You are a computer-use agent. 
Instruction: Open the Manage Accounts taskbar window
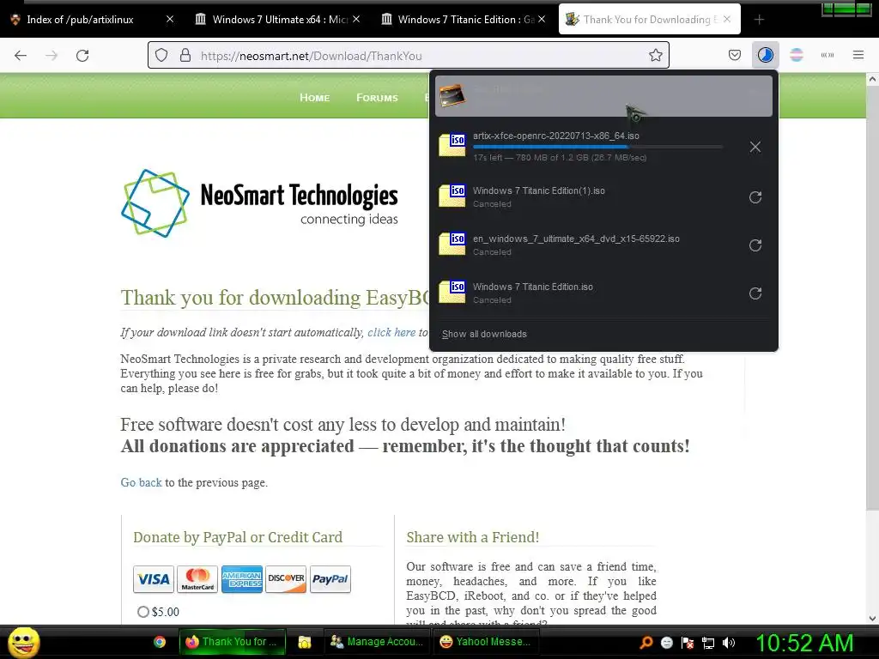[378, 642]
